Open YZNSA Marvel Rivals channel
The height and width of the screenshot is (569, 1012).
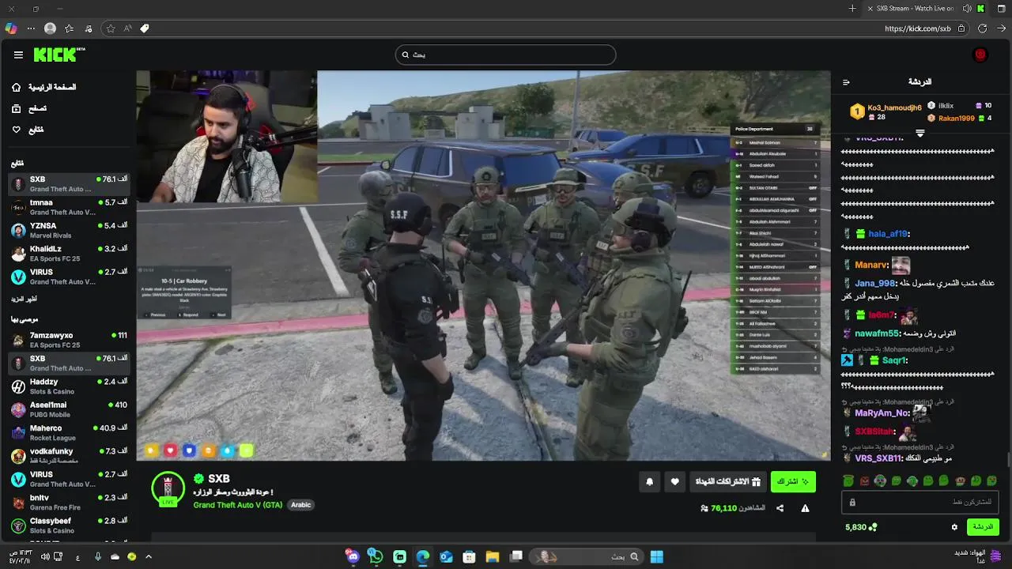[x=69, y=231]
